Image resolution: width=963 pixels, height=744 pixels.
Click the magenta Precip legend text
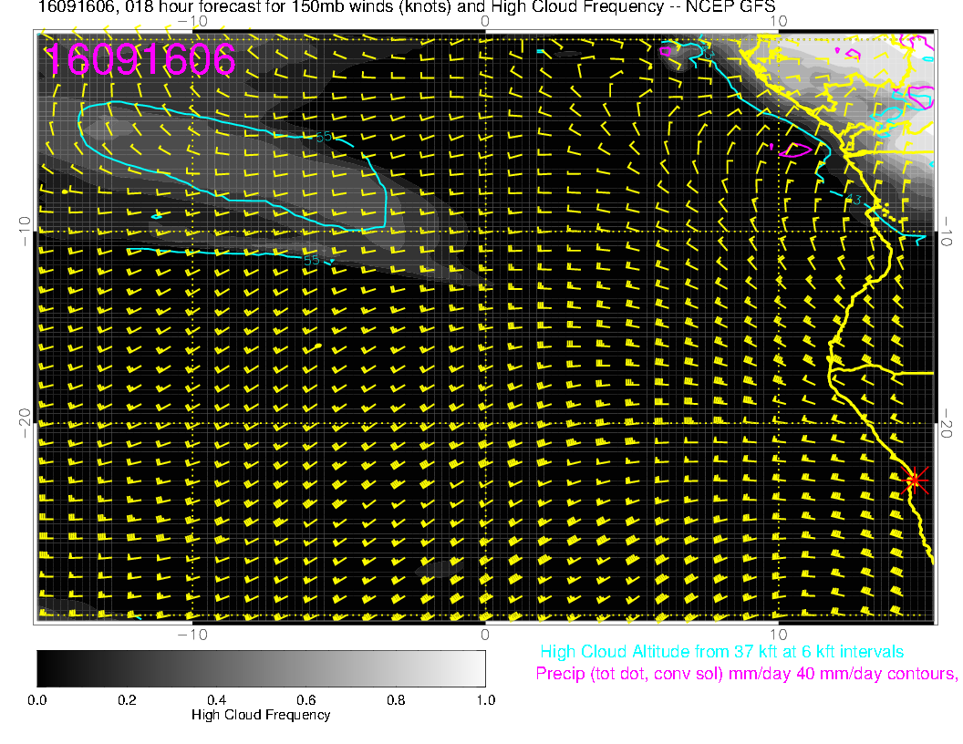pos(745,674)
